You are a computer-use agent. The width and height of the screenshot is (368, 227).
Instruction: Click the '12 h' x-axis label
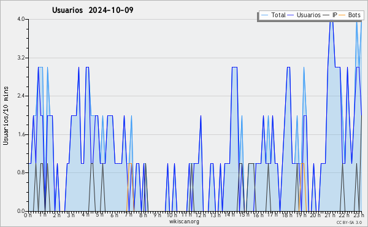(x=201, y=215)
